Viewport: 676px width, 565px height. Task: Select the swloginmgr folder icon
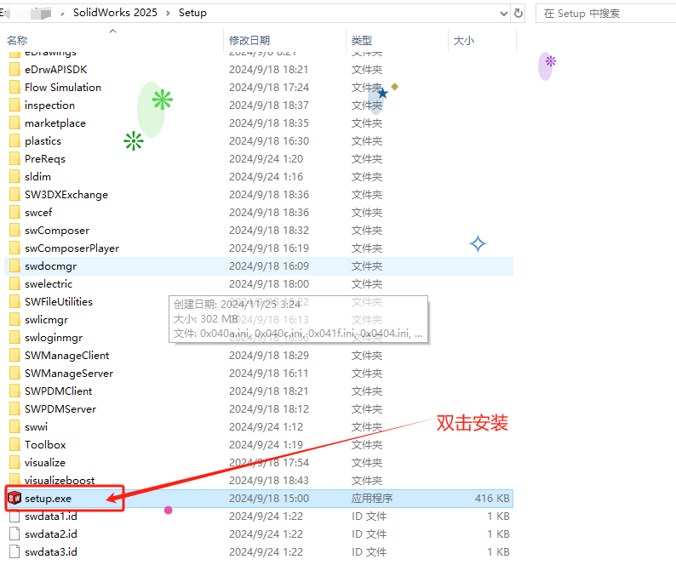tap(14, 338)
